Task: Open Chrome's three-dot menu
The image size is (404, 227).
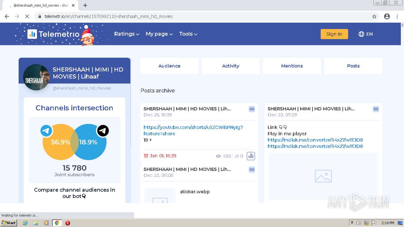Action: tap(397, 16)
